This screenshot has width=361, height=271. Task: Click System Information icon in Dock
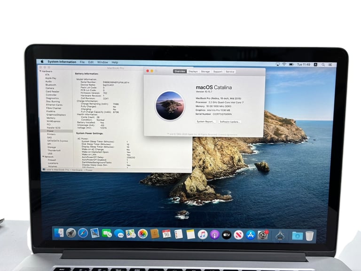point(280,236)
